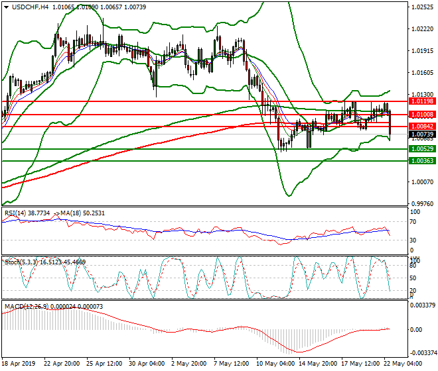Select the 1.01605 price scale value

click(423, 73)
